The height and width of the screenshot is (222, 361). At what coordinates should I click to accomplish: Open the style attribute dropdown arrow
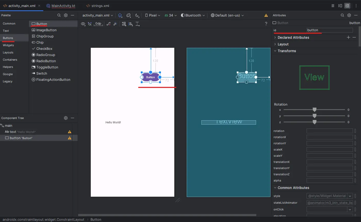pos(350,196)
